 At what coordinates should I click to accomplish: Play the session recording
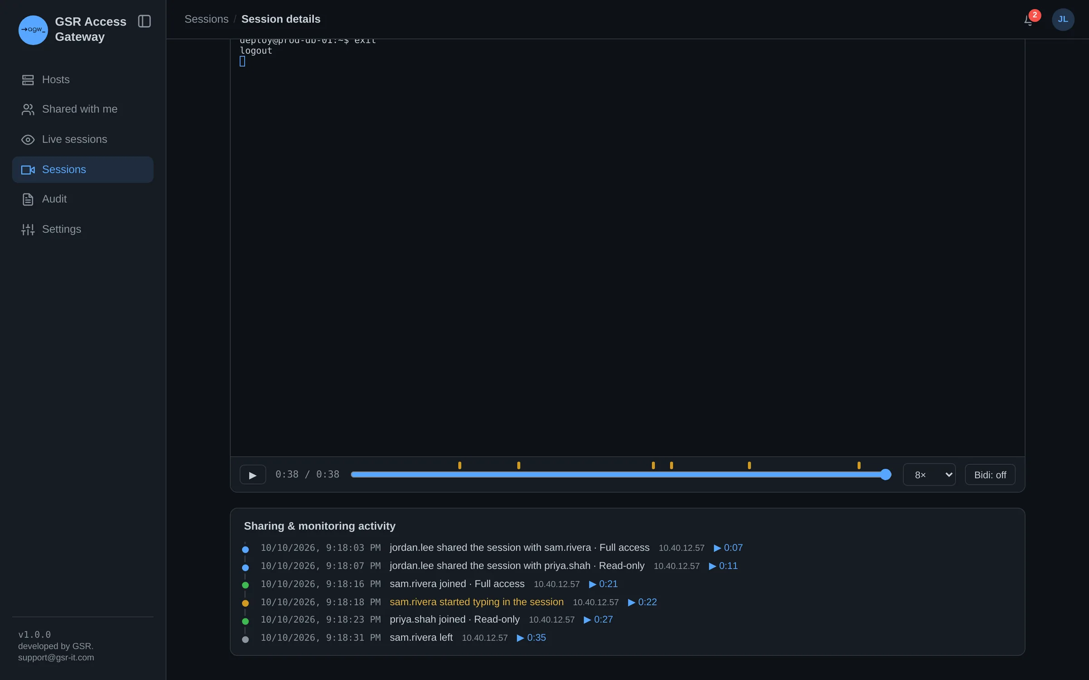coord(253,475)
